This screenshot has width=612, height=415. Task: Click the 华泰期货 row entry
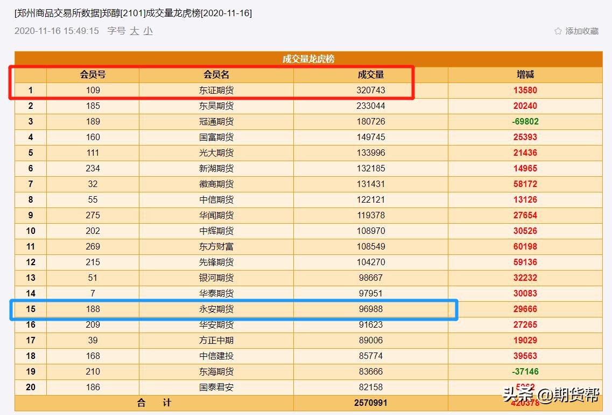[x=215, y=293]
